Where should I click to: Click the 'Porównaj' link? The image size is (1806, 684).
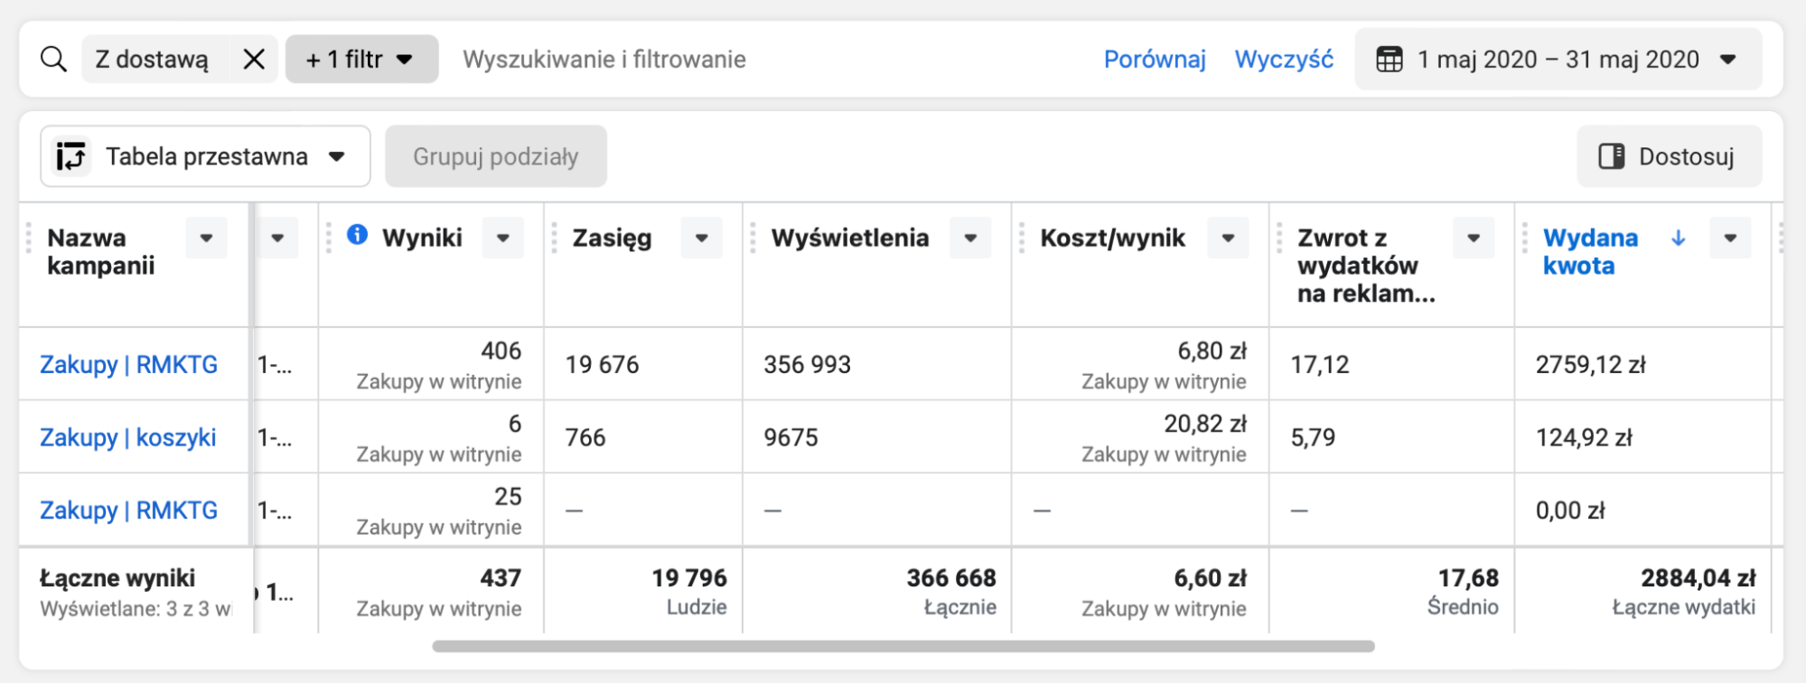coord(1154,60)
